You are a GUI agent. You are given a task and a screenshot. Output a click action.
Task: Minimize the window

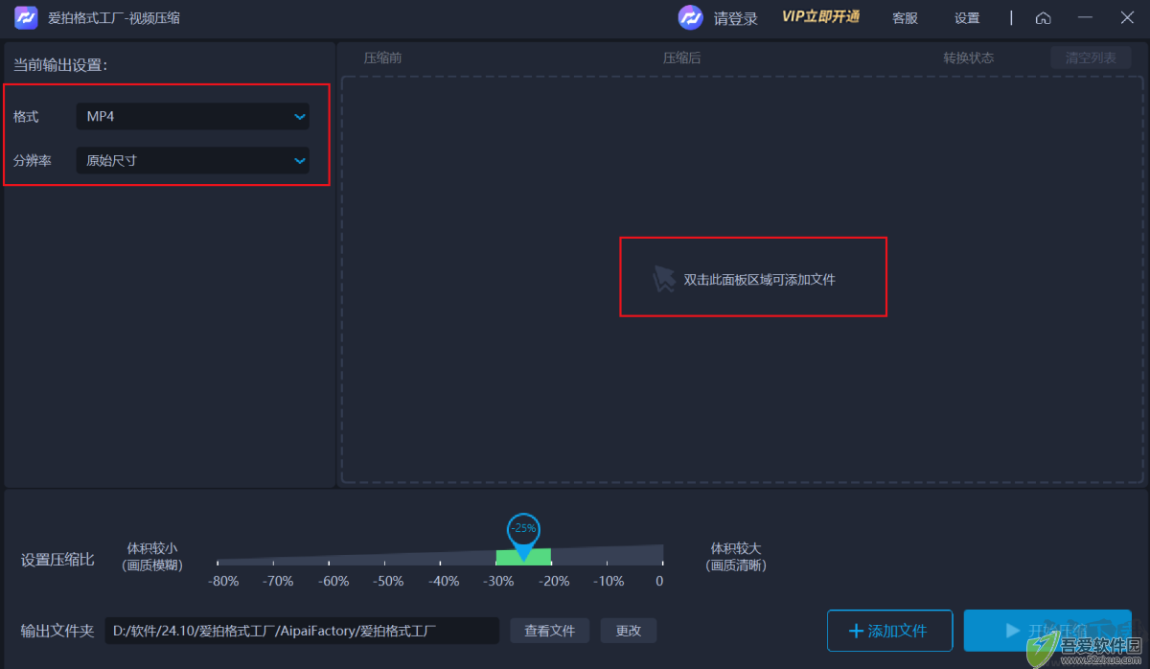coord(1085,18)
